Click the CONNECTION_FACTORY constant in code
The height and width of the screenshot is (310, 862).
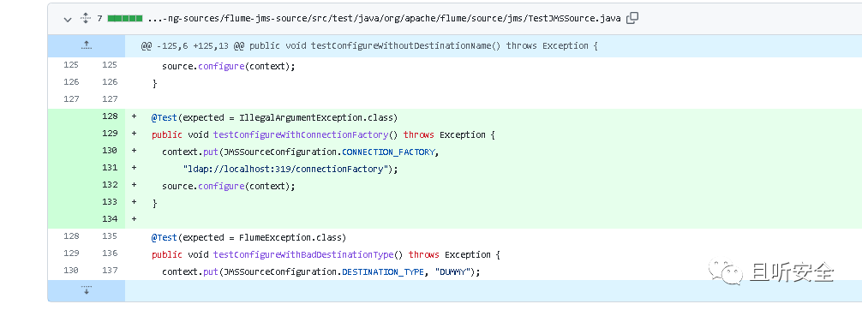tap(389, 152)
